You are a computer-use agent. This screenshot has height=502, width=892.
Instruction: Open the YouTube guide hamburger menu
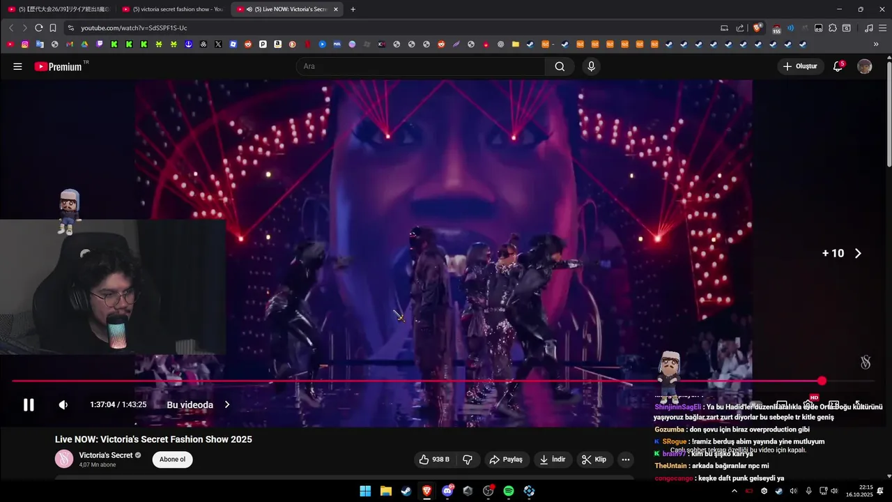pos(17,66)
